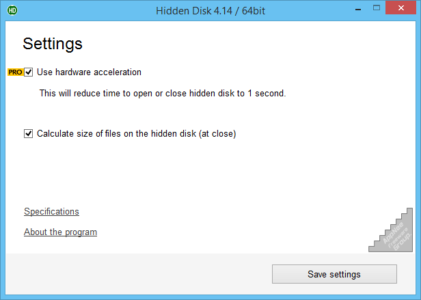The height and width of the screenshot is (300, 421).
Task: Maximize the Hidden Disk window
Action: 377,8
